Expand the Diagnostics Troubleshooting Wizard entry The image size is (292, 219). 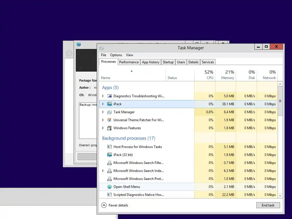[103, 96]
